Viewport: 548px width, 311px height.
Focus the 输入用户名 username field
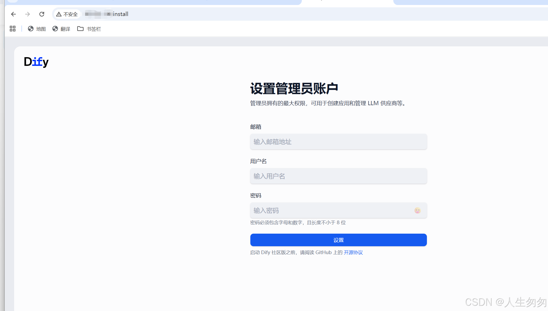(338, 176)
